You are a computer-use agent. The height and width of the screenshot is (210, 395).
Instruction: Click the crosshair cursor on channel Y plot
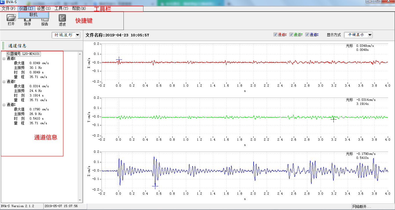pyautogui.click(x=333, y=119)
